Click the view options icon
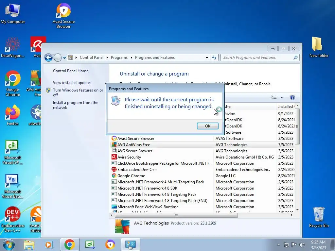 coord(274,97)
